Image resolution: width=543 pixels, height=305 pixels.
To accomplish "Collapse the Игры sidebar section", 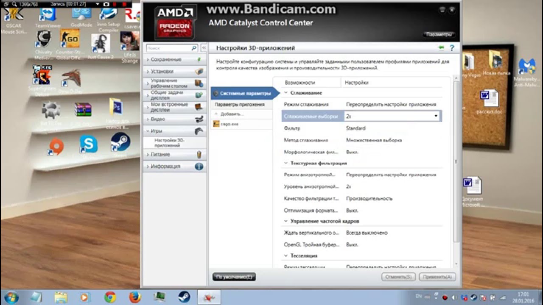I will click(174, 131).
